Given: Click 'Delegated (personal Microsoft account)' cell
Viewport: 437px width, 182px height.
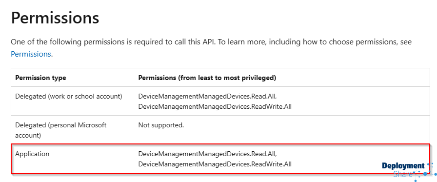Looking at the screenshot, I should pos(61,130).
